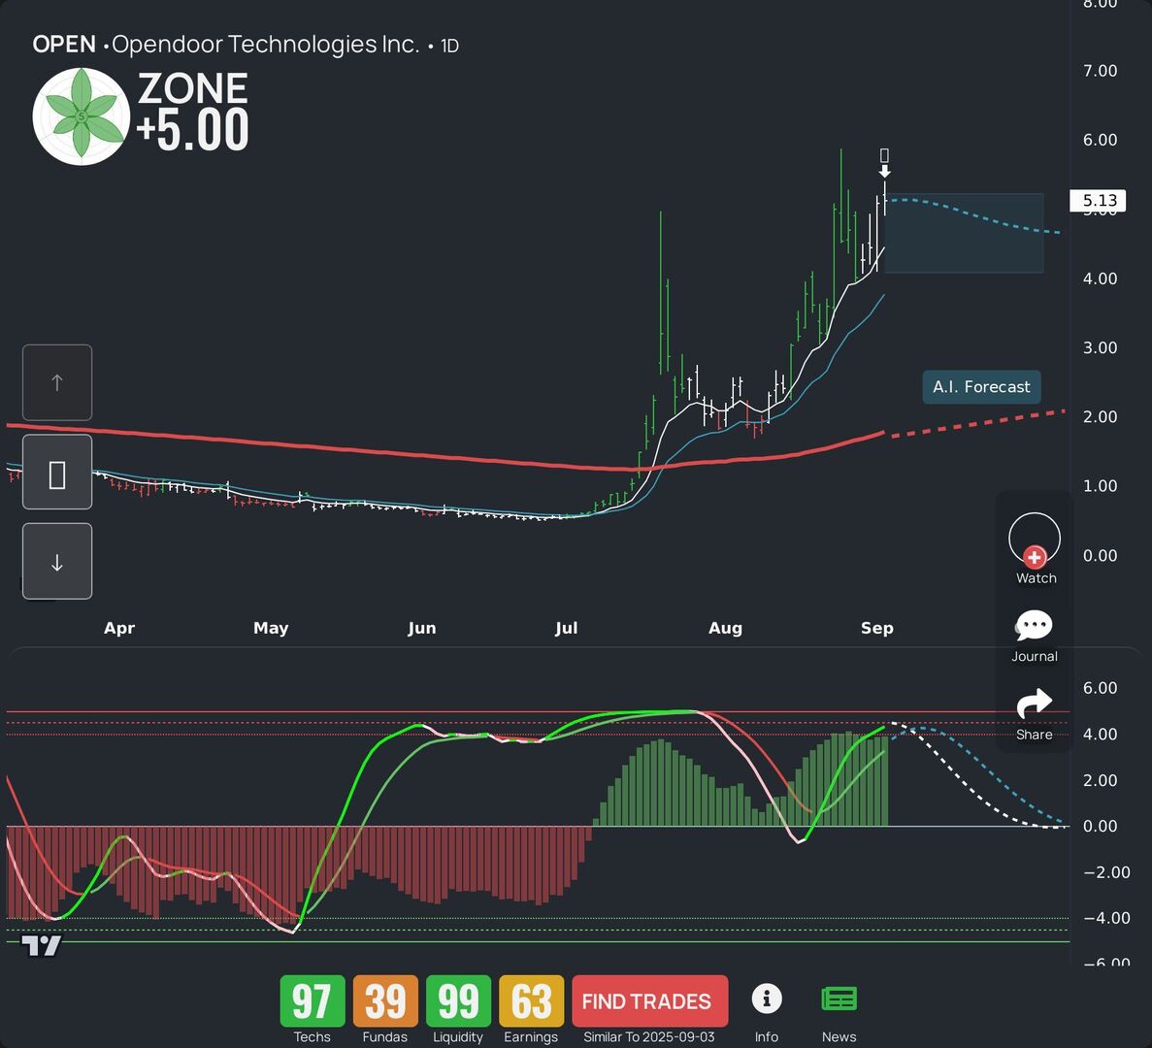Viewport: 1152px width, 1048px height.
Task: Click the Apr label on time axis
Action: click(119, 628)
